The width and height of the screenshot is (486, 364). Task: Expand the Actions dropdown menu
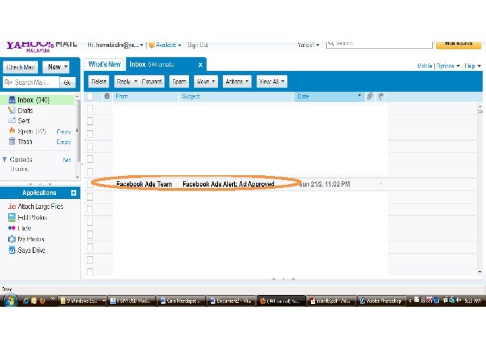[x=237, y=82]
